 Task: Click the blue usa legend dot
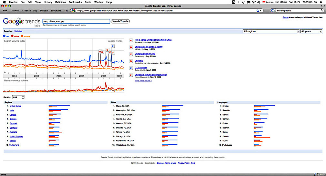pyautogui.click(x=4, y=36)
